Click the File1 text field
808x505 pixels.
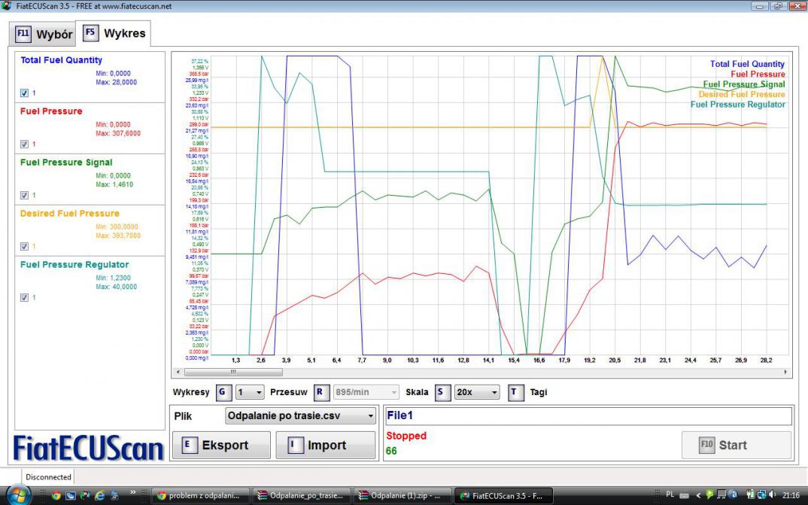[588, 416]
